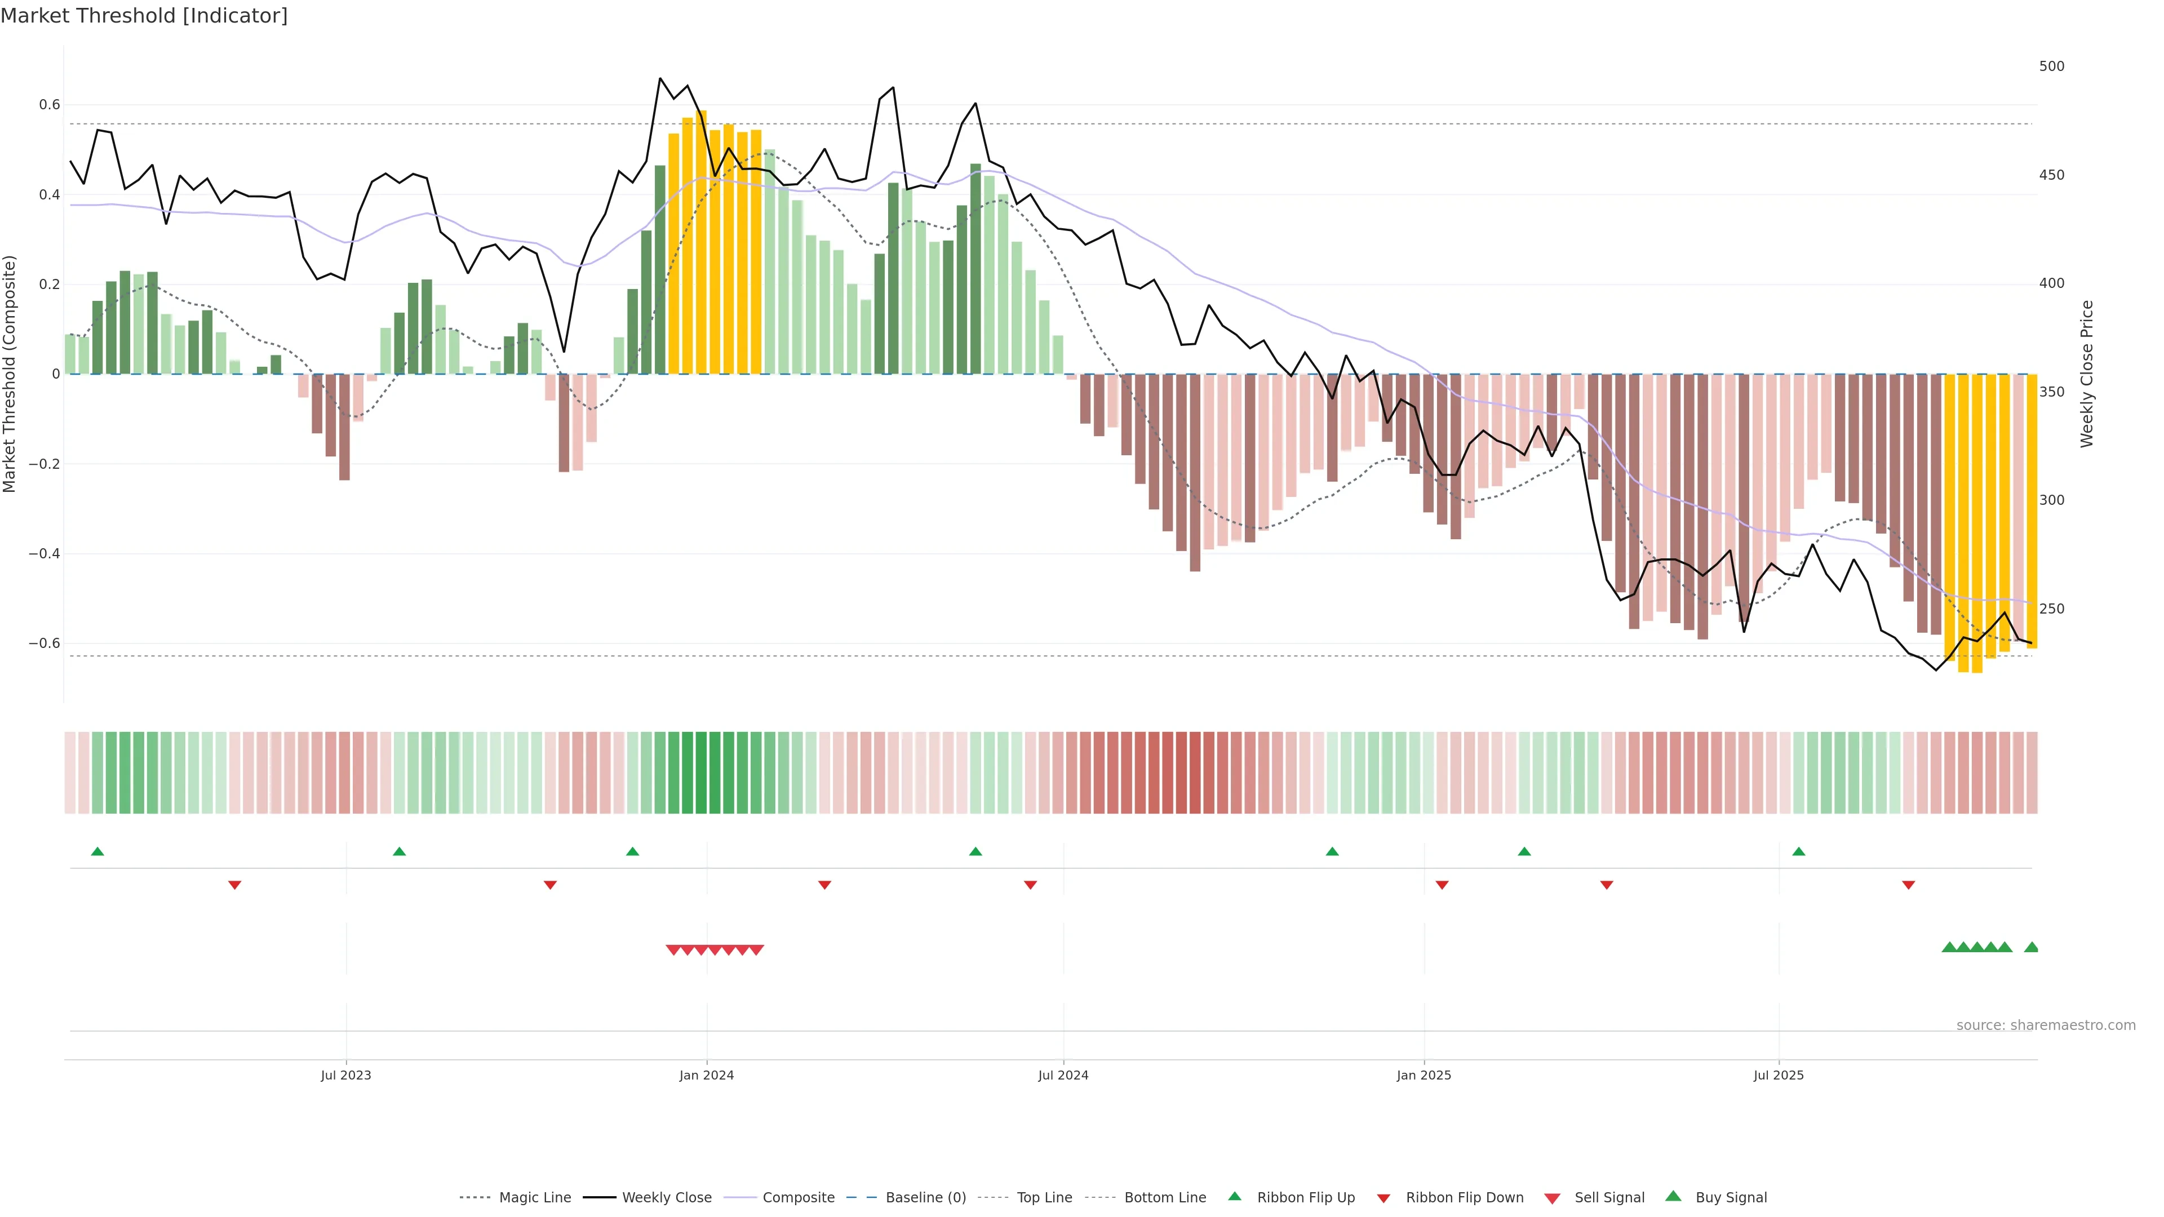Click first red ribbon flip down marker

pos(235,885)
